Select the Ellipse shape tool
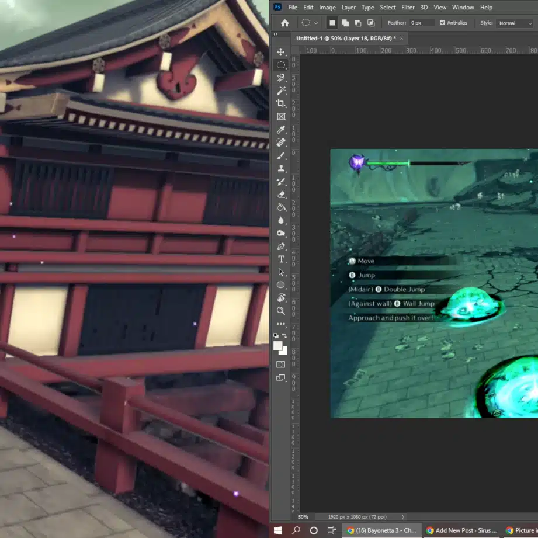The image size is (538, 538). pyautogui.click(x=280, y=285)
